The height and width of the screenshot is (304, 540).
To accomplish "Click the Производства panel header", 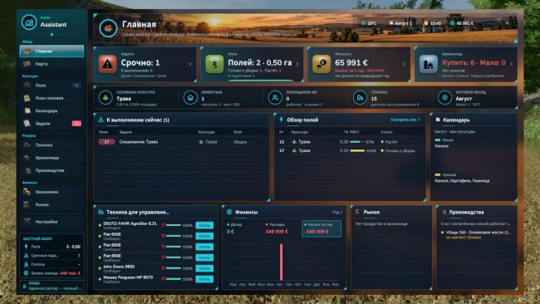I will (x=477, y=212).
